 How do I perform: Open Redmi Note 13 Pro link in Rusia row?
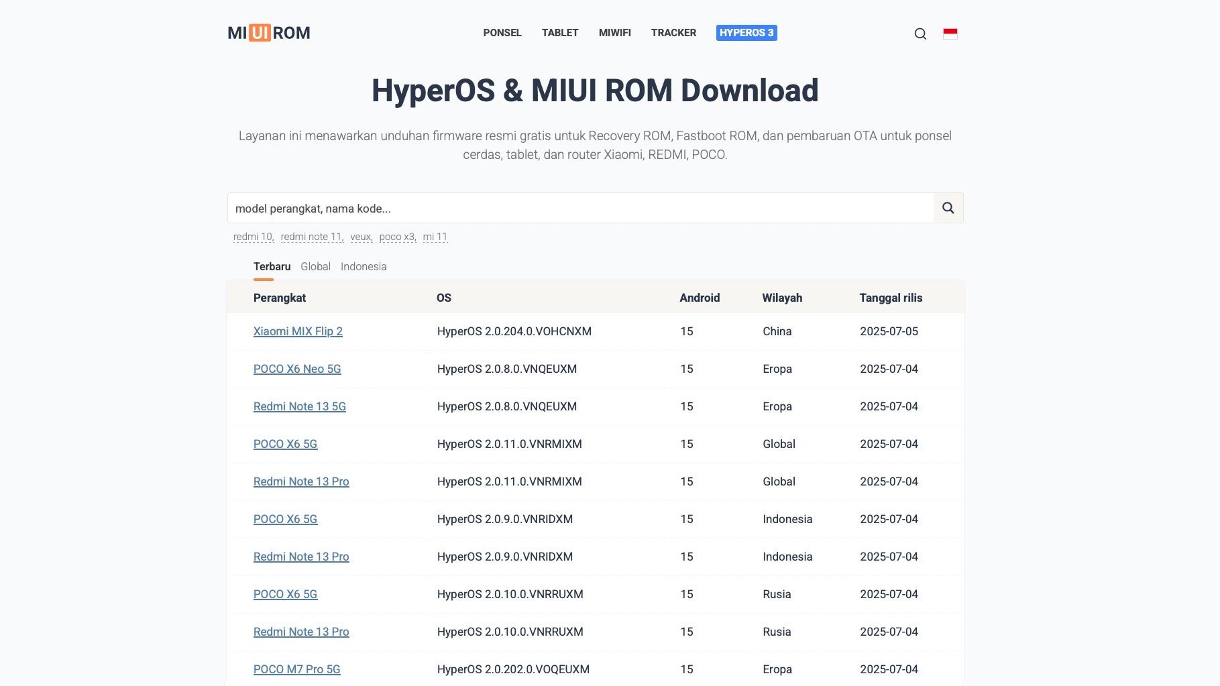click(x=301, y=632)
